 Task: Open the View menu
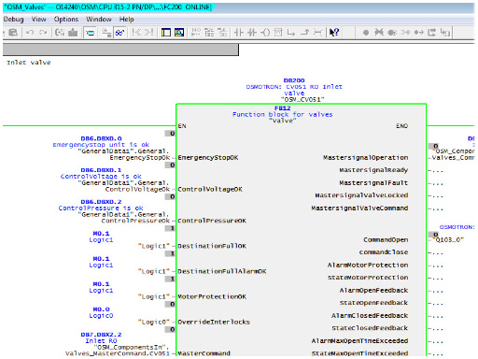tap(39, 20)
